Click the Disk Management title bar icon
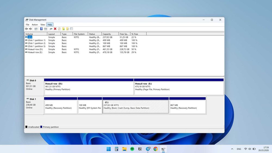 27,20
